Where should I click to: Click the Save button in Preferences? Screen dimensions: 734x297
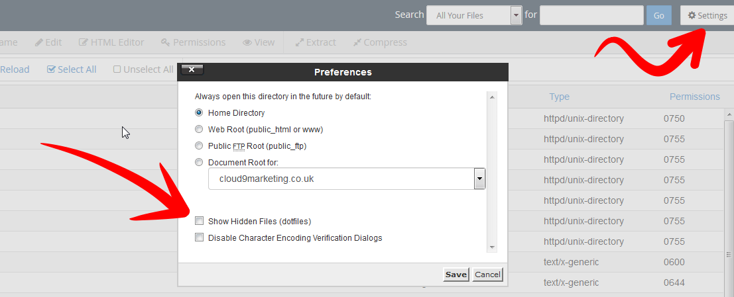(456, 275)
